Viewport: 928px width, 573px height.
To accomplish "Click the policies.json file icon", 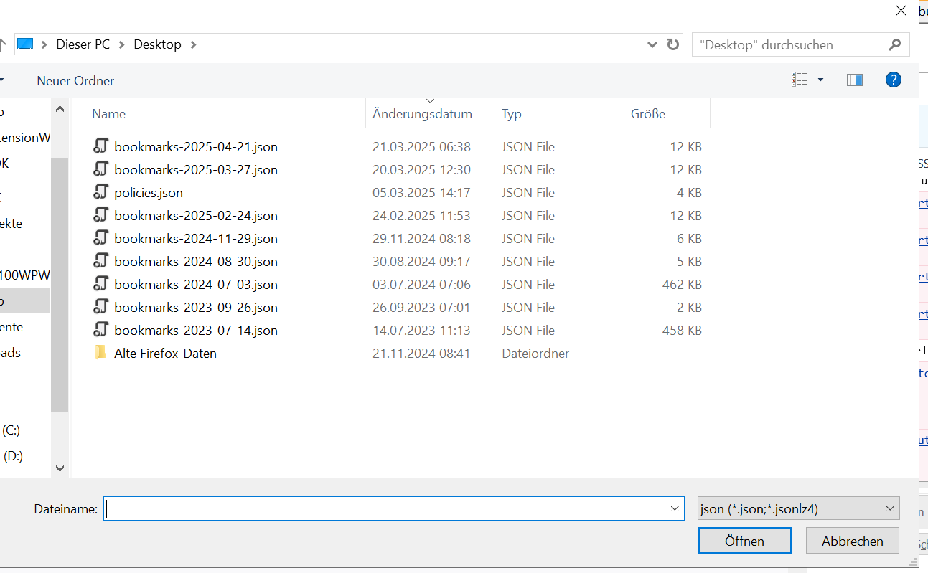I will (x=100, y=192).
